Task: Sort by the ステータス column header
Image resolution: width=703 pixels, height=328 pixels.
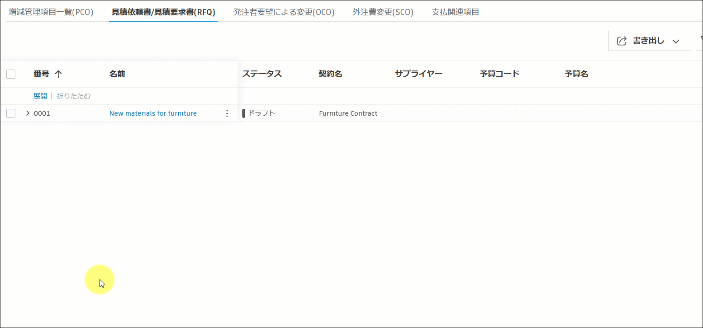Action: coord(263,74)
